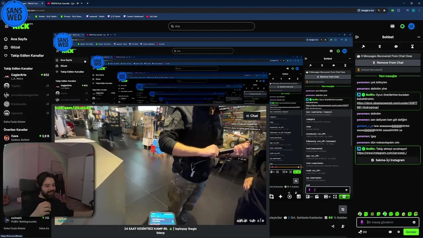Open Browse - Kick Stream bookmark
This screenshot has width=423, height=238.
71,17
